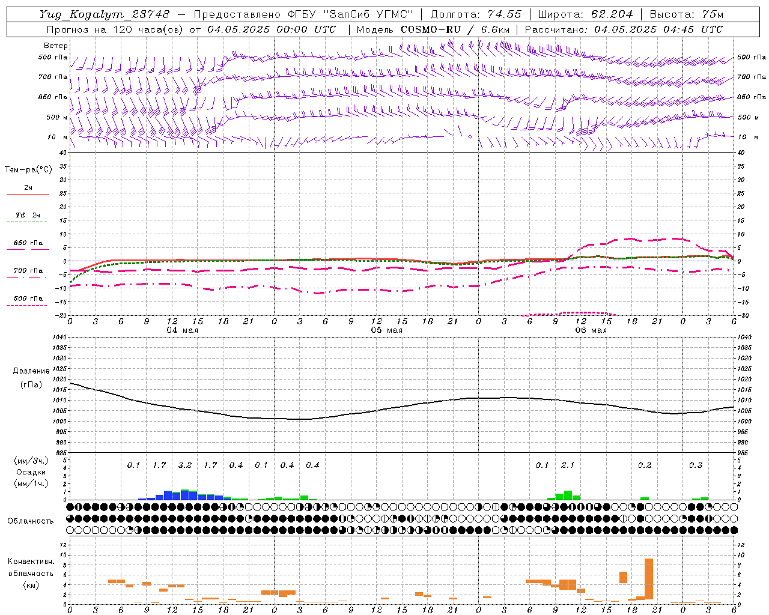769x615 pixels.
Task: Select the provider text ФГБУ "ЗапСиб УГМС"
Action: [350, 14]
